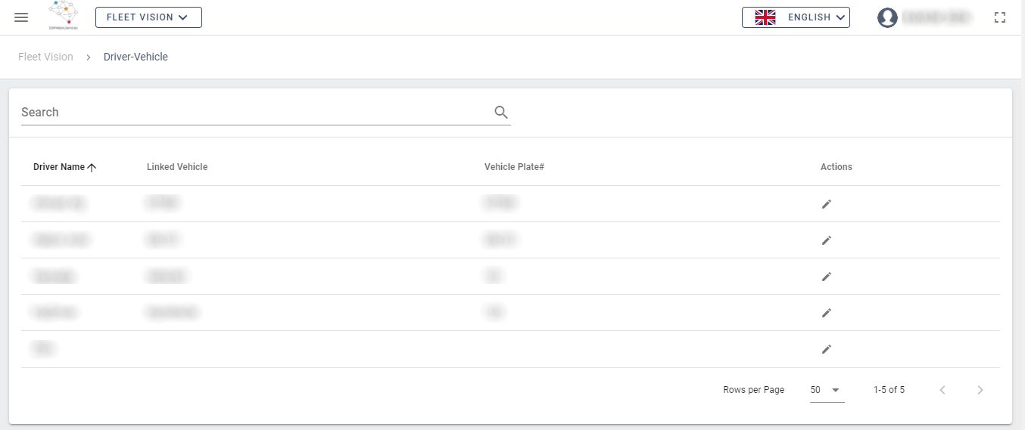Toggle fullscreen mode
Viewport: 1025px width, 430px height.
point(1000,17)
